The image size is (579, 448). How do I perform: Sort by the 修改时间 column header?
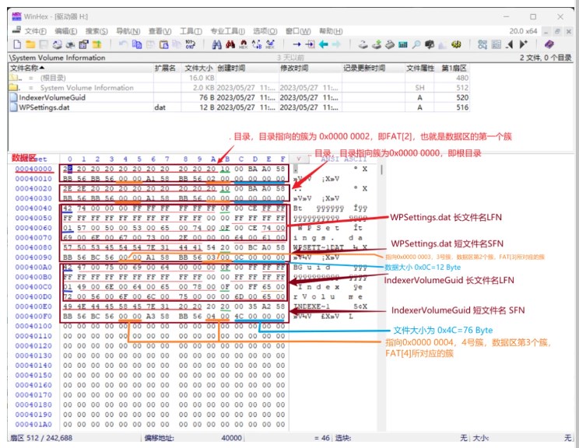click(311, 68)
